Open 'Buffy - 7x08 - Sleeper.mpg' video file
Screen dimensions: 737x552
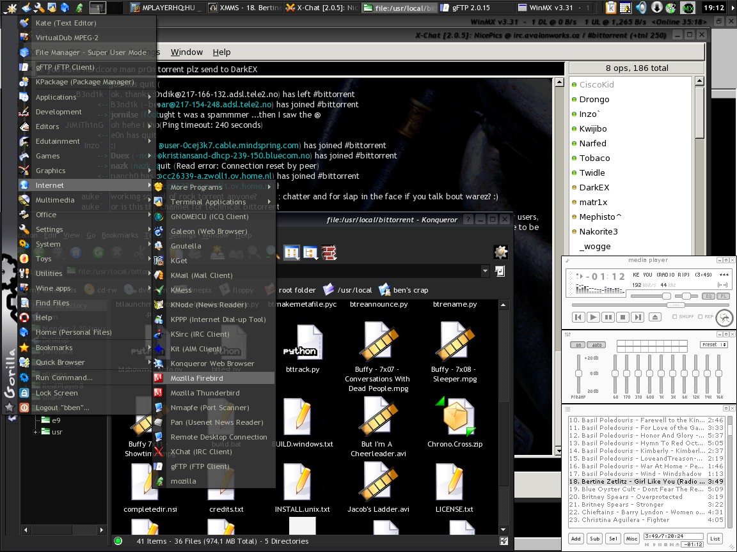pos(454,352)
